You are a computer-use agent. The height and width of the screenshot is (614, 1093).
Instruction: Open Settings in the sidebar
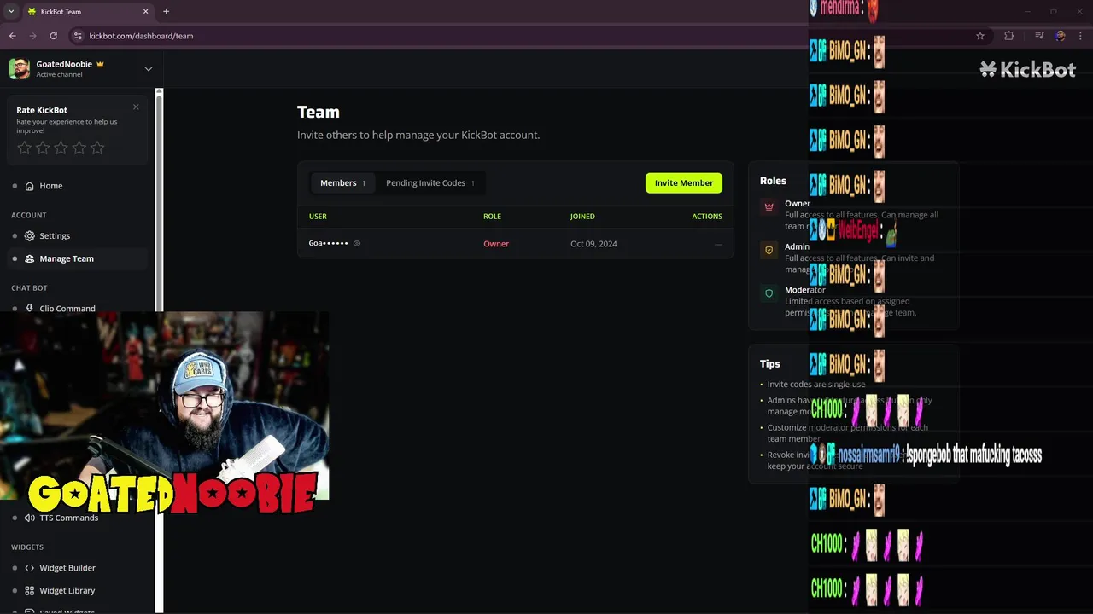pos(77,235)
